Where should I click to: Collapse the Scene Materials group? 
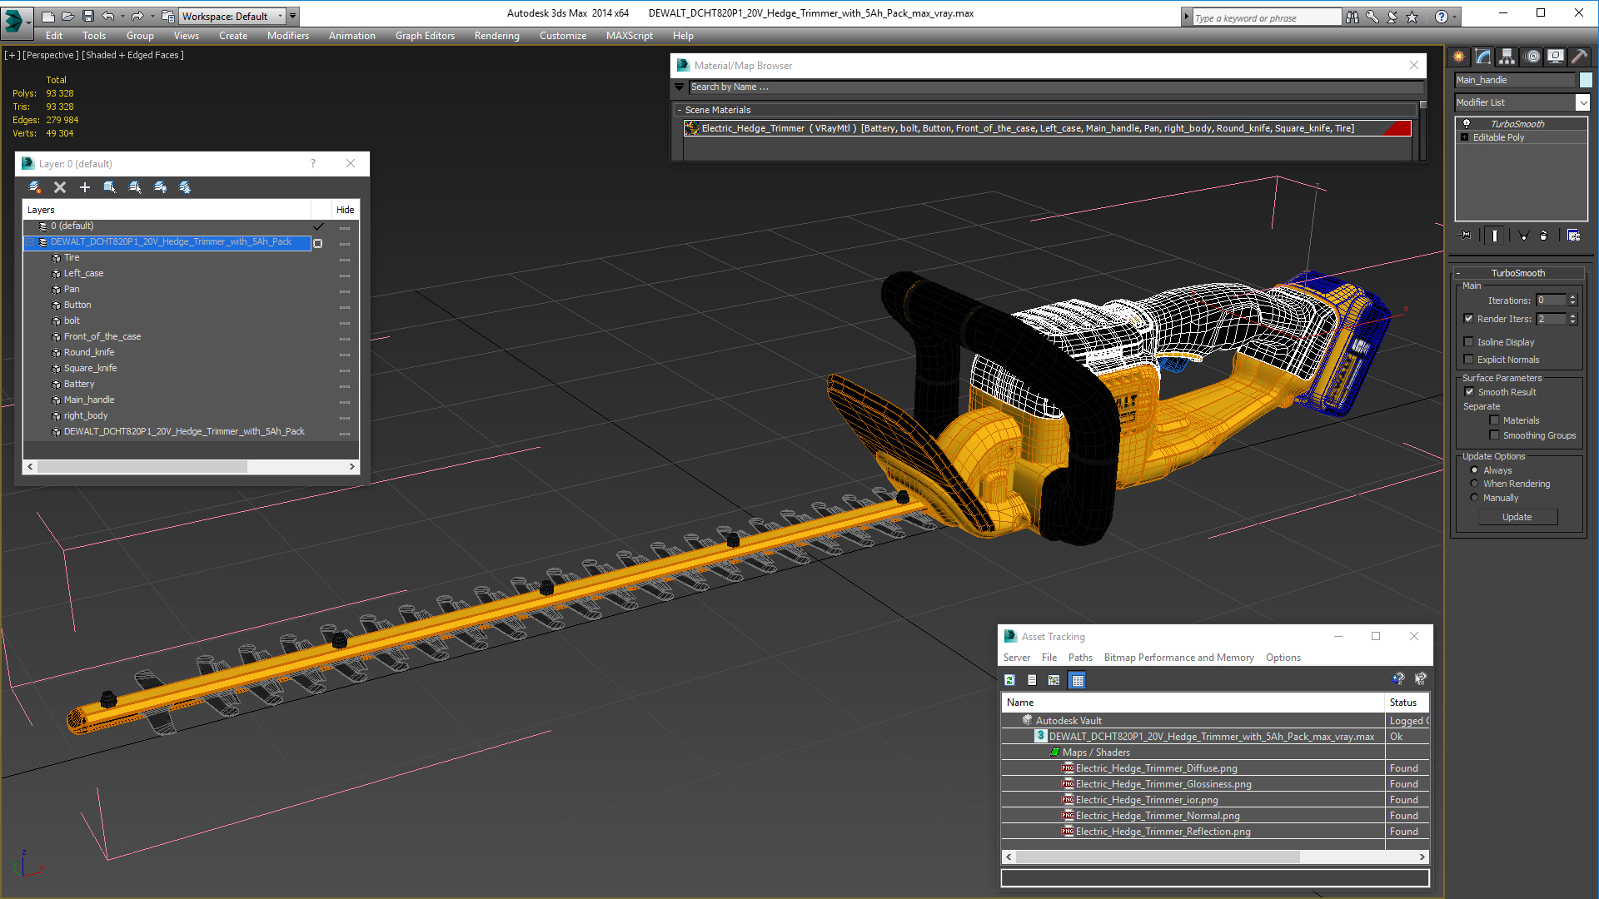[680, 110]
